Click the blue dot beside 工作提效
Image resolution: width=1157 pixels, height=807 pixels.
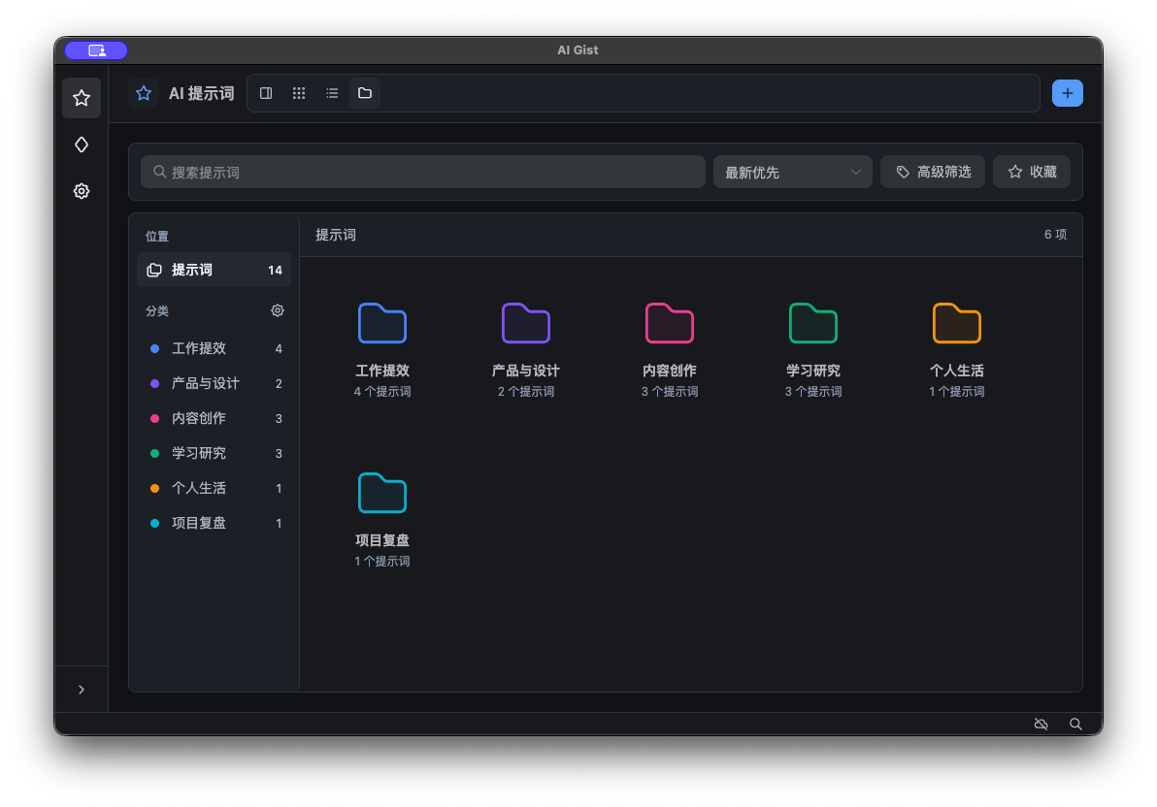click(155, 349)
